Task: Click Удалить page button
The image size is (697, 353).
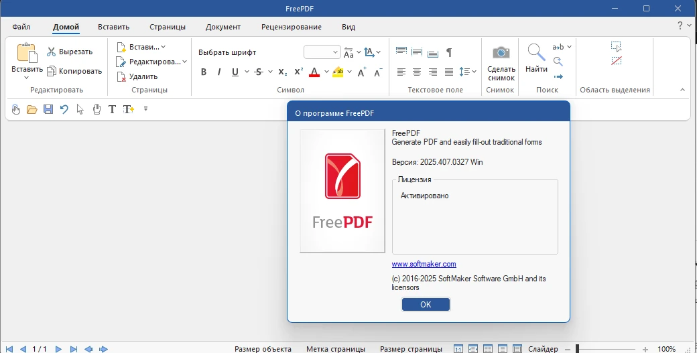Action: [x=137, y=76]
